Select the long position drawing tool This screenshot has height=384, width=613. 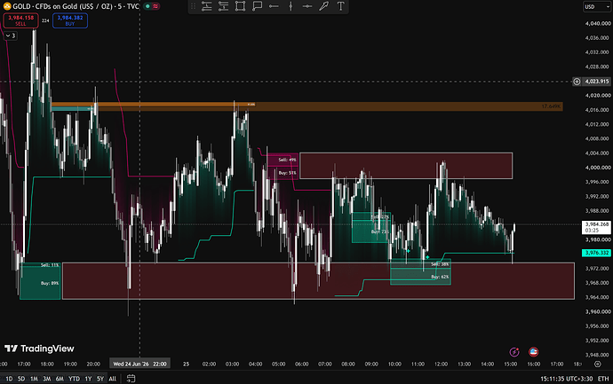tap(206, 6)
